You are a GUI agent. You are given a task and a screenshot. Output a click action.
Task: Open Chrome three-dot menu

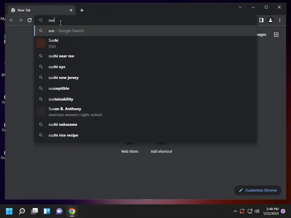[x=280, y=20]
